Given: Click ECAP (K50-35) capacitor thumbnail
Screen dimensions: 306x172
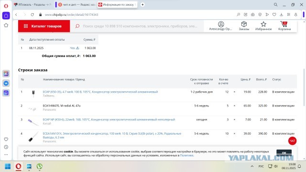Looking at the screenshot, I should pyautogui.click(x=33, y=94).
